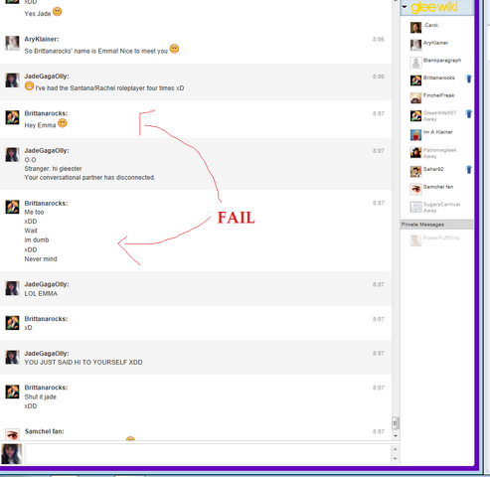
Task: Click JadeGagaOlly username above Santana/Rachel roleplayer message
Action: click(x=47, y=77)
